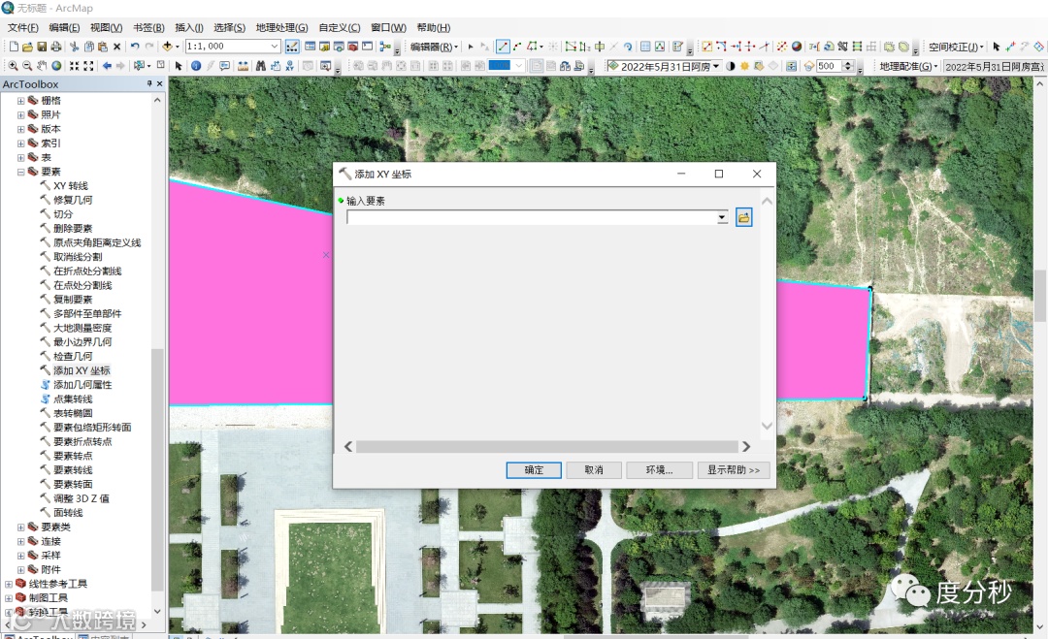Select the Zoom In magnifier tool
The height and width of the screenshot is (639, 1048).
(13, 65)
